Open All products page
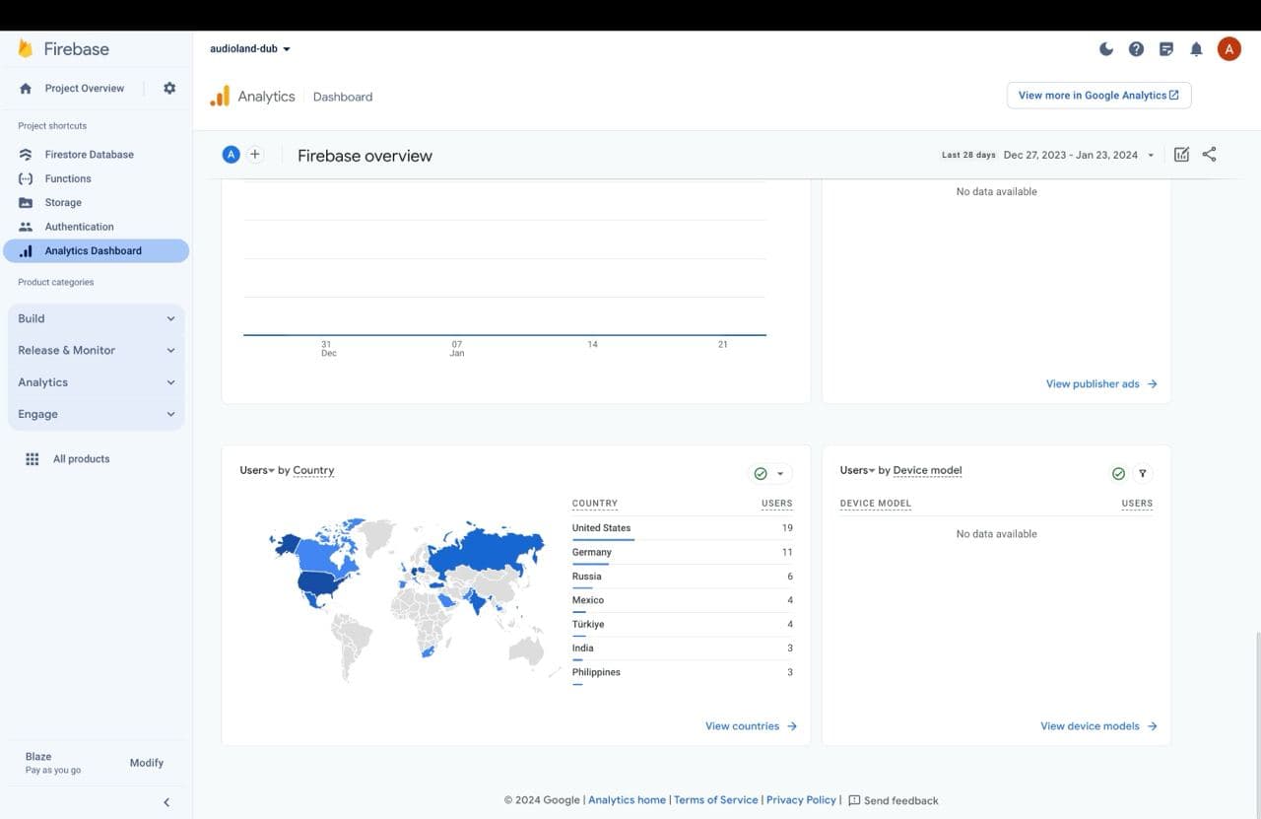Viewport: 1261px width, 819px height. click(81, 459)
